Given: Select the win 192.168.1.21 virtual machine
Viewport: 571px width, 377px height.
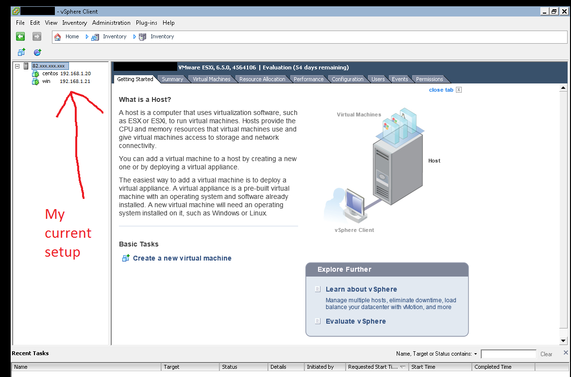Looking at the screenshot, I should point(66,81).
